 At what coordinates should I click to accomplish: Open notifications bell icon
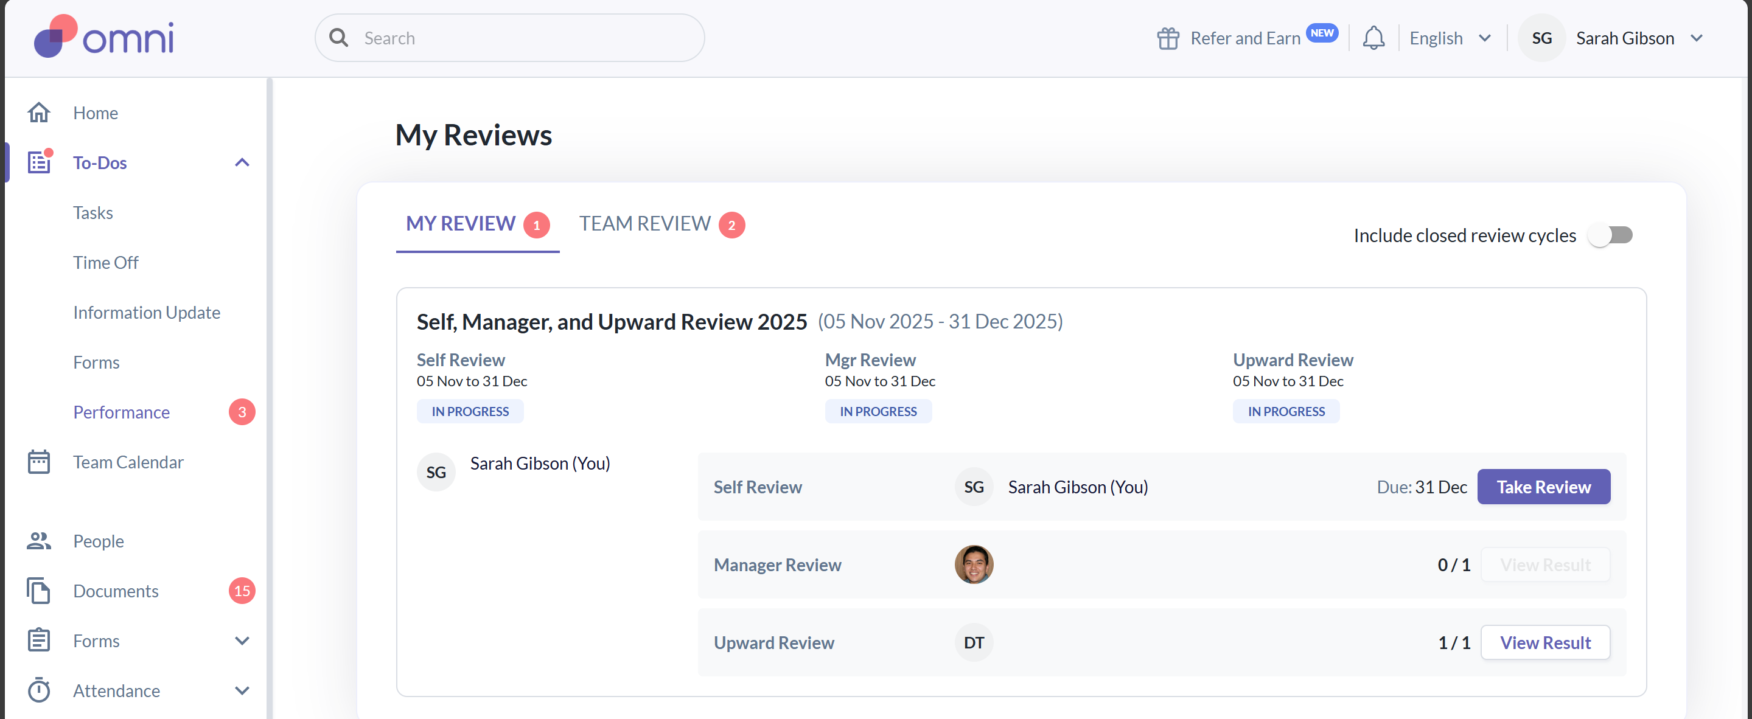[1373, 38]
